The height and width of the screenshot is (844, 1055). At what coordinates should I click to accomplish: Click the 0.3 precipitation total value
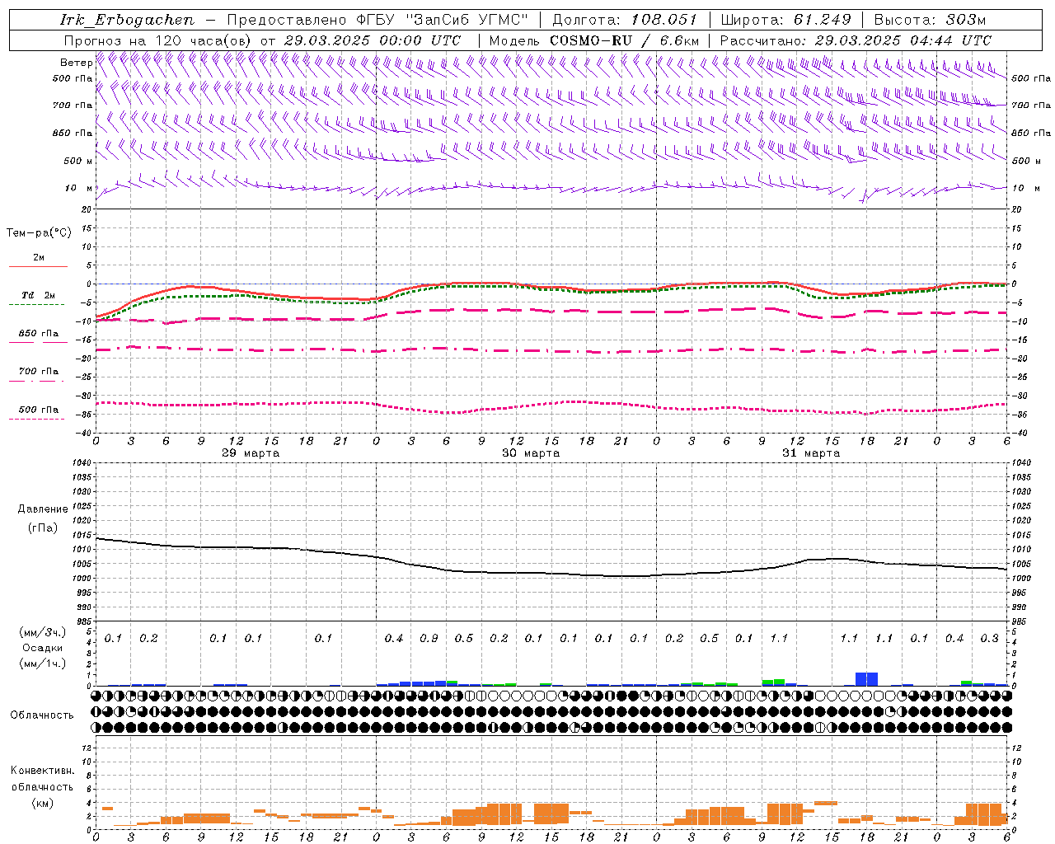[989, 639]
